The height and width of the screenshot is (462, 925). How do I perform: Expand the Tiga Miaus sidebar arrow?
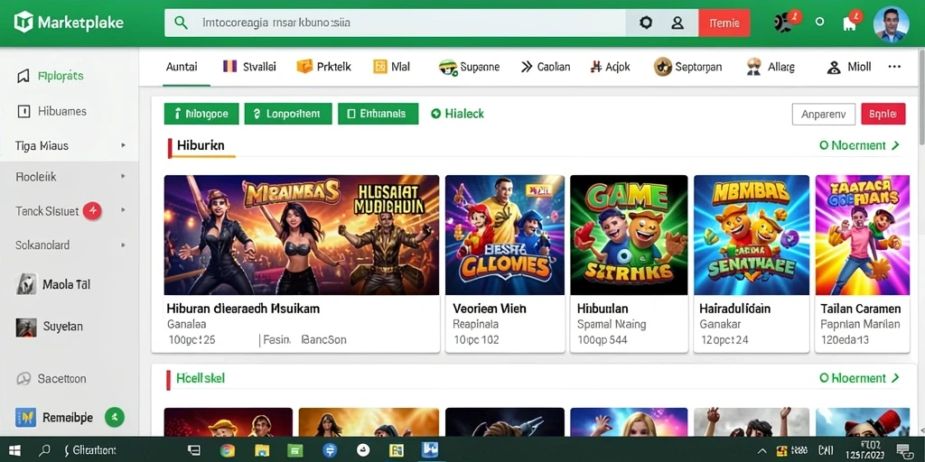click(123, 145)
